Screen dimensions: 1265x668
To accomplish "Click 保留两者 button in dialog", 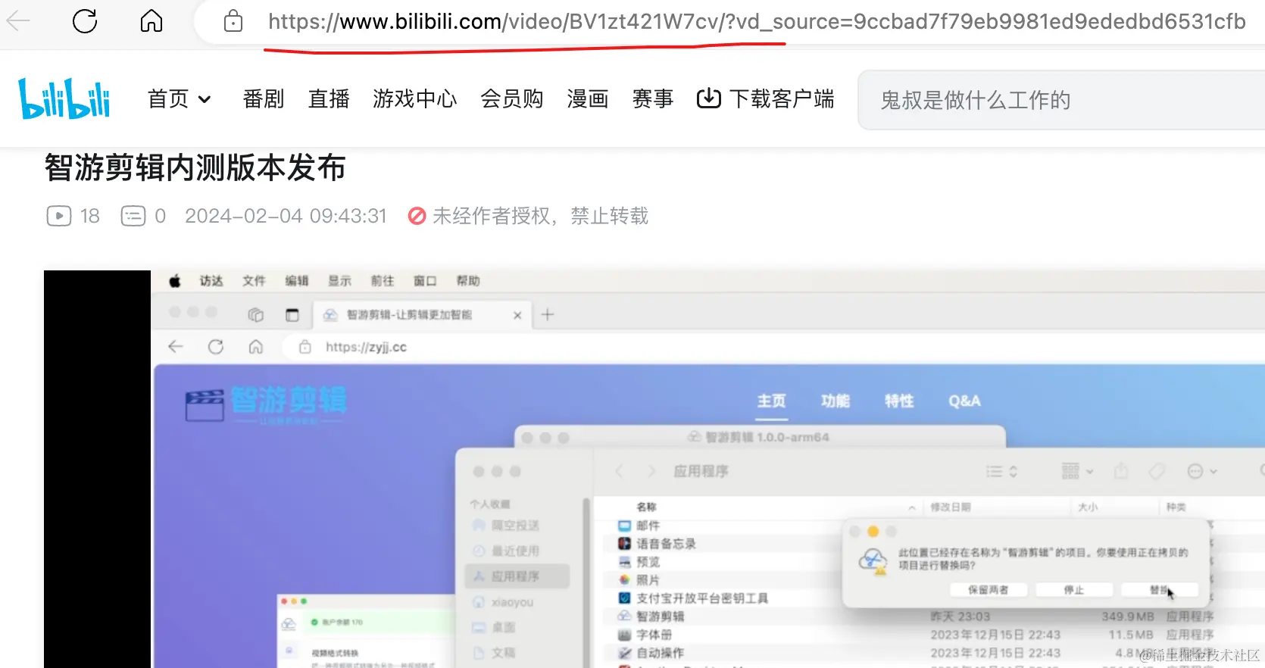I will [x=989, y=589].
